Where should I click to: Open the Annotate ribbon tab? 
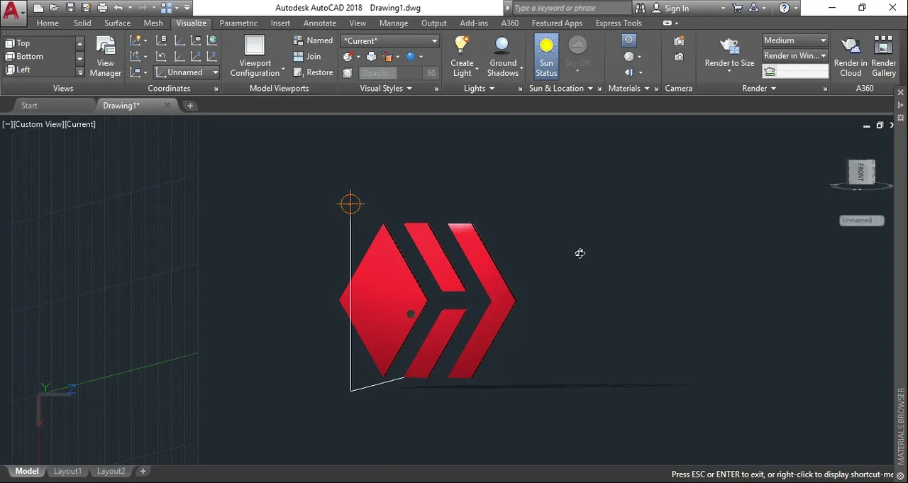[x=320, y=23]
